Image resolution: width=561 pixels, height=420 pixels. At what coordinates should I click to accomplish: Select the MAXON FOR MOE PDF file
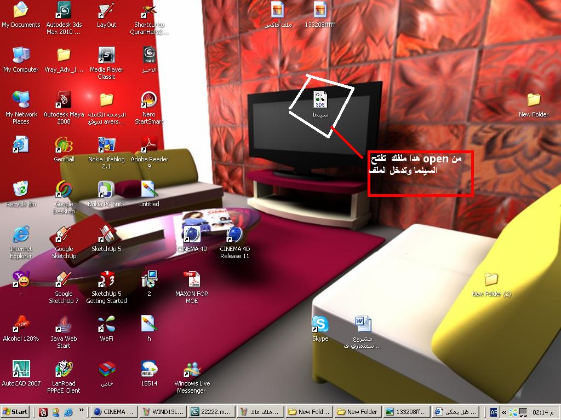click(x=192, y=287)
